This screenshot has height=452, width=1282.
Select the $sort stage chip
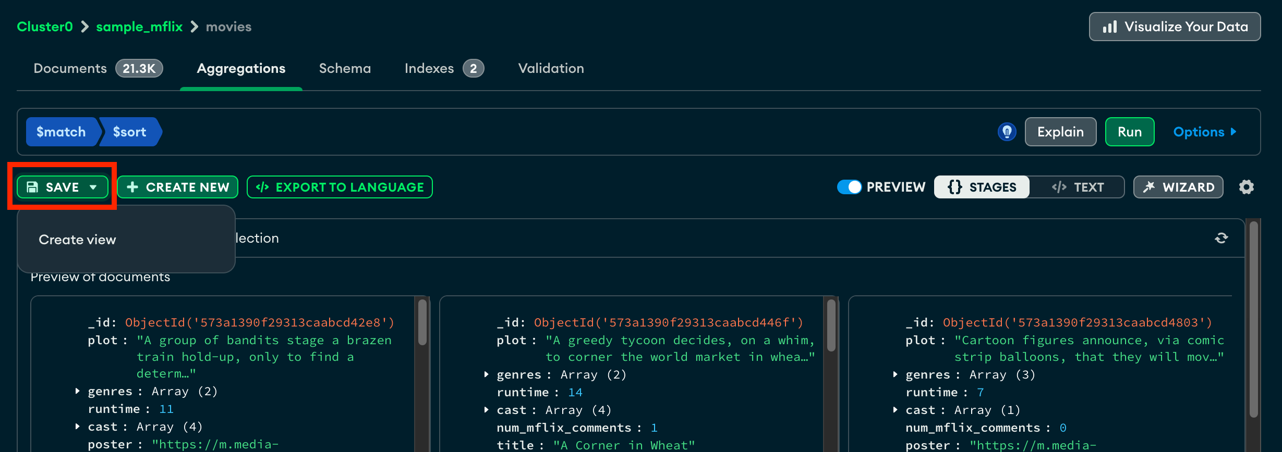tap(130, 132)
